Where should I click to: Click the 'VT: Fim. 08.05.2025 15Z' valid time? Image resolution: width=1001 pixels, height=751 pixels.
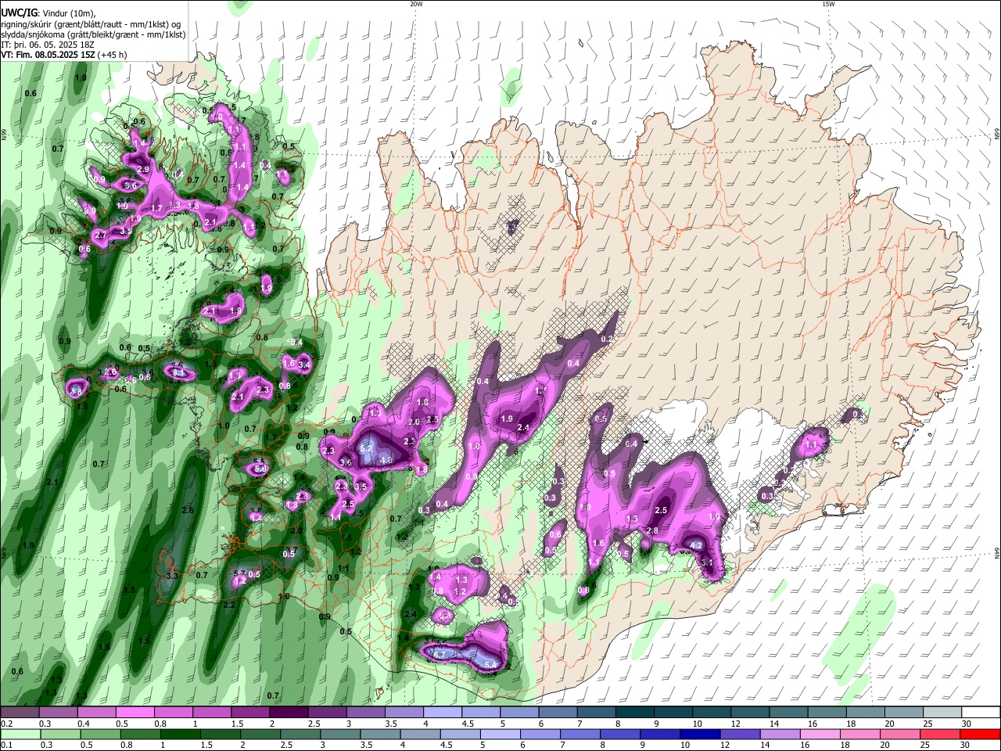tap(48, 56)
